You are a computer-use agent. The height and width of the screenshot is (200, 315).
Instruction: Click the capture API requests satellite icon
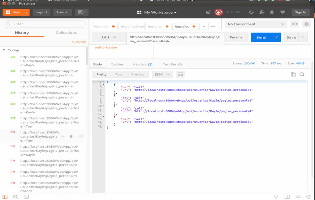208,12
